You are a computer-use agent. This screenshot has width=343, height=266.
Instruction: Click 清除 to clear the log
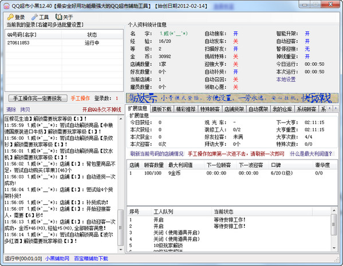[x=11, y=109]
